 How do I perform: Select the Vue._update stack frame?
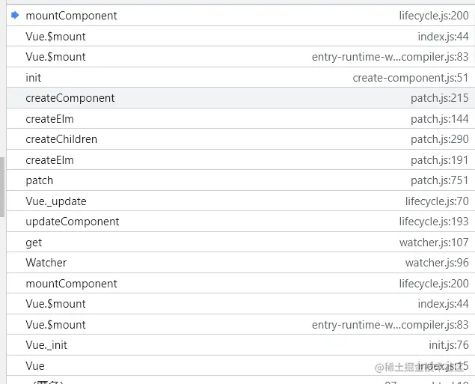[x=56, y=201]
